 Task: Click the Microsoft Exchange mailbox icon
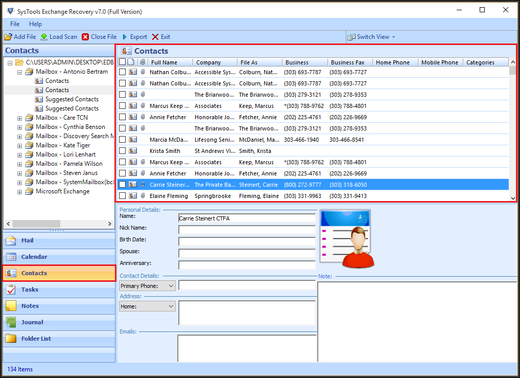coord(30,191)
